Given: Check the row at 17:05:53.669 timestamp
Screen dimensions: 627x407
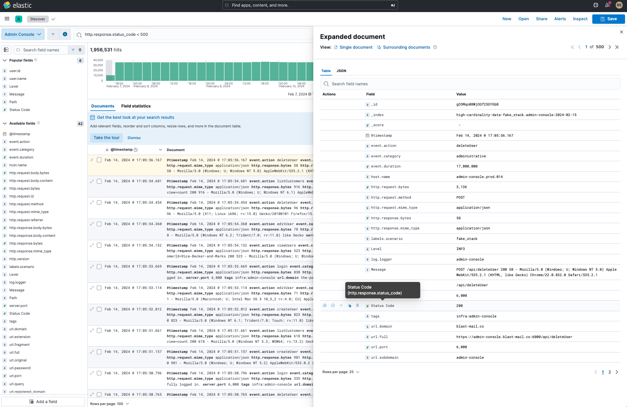Looking at the screenshot, I should click(99, 267).
